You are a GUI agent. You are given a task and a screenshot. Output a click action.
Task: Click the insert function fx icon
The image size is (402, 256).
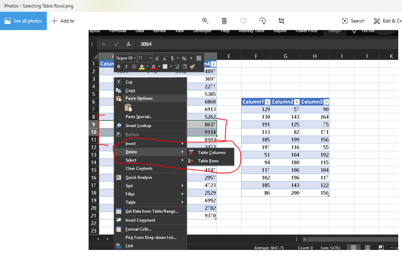tap(129, 44)
